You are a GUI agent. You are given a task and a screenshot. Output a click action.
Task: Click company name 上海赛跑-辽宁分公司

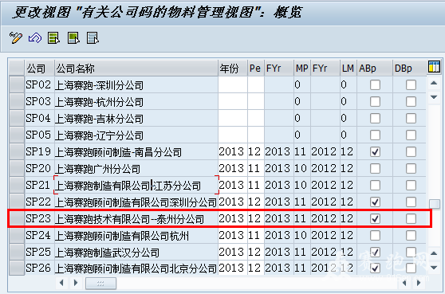point(100,135)
